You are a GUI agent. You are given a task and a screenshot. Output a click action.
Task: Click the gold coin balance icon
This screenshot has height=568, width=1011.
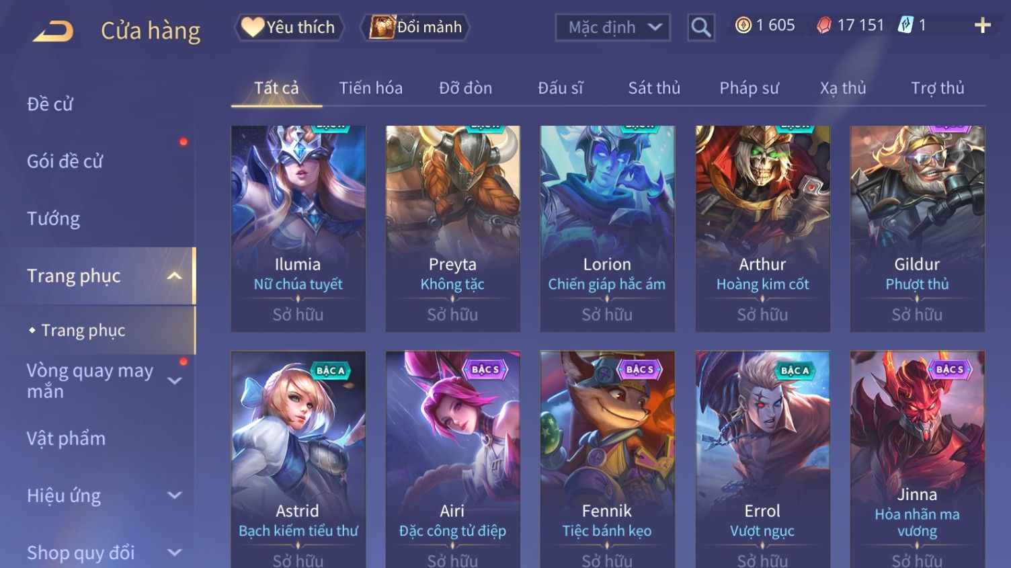click(x=743, y=26)
